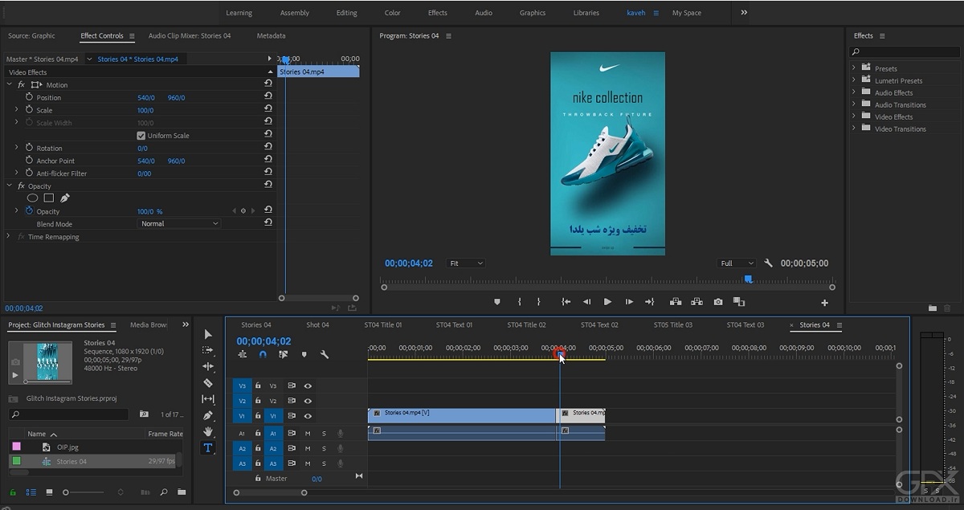
Task: Select the Hand tool
Action: (x=208, y=431)
